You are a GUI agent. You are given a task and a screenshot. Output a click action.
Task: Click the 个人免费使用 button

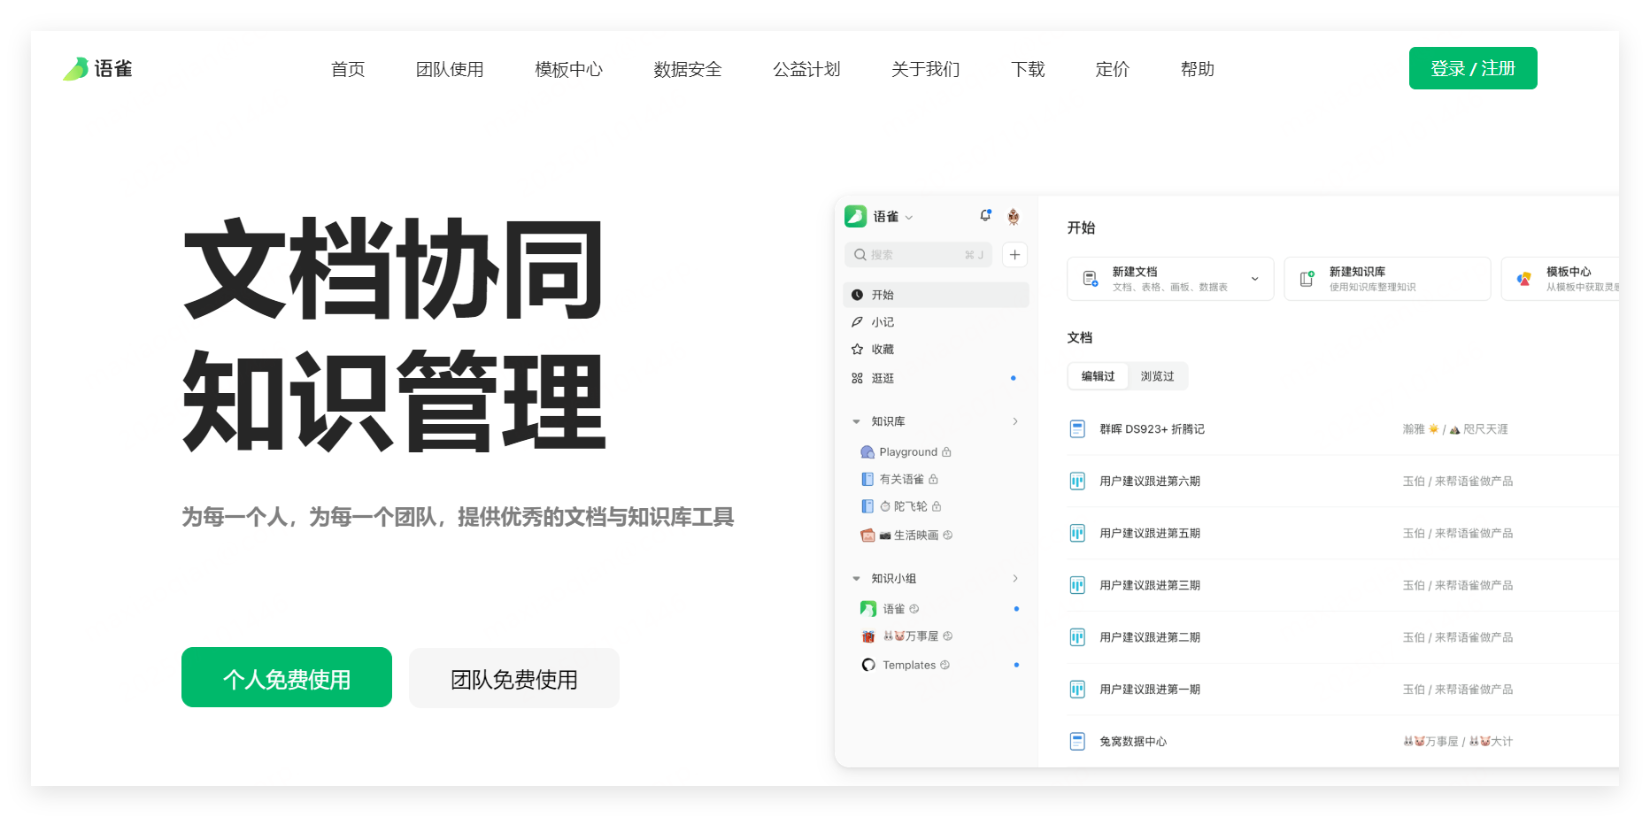287,677
